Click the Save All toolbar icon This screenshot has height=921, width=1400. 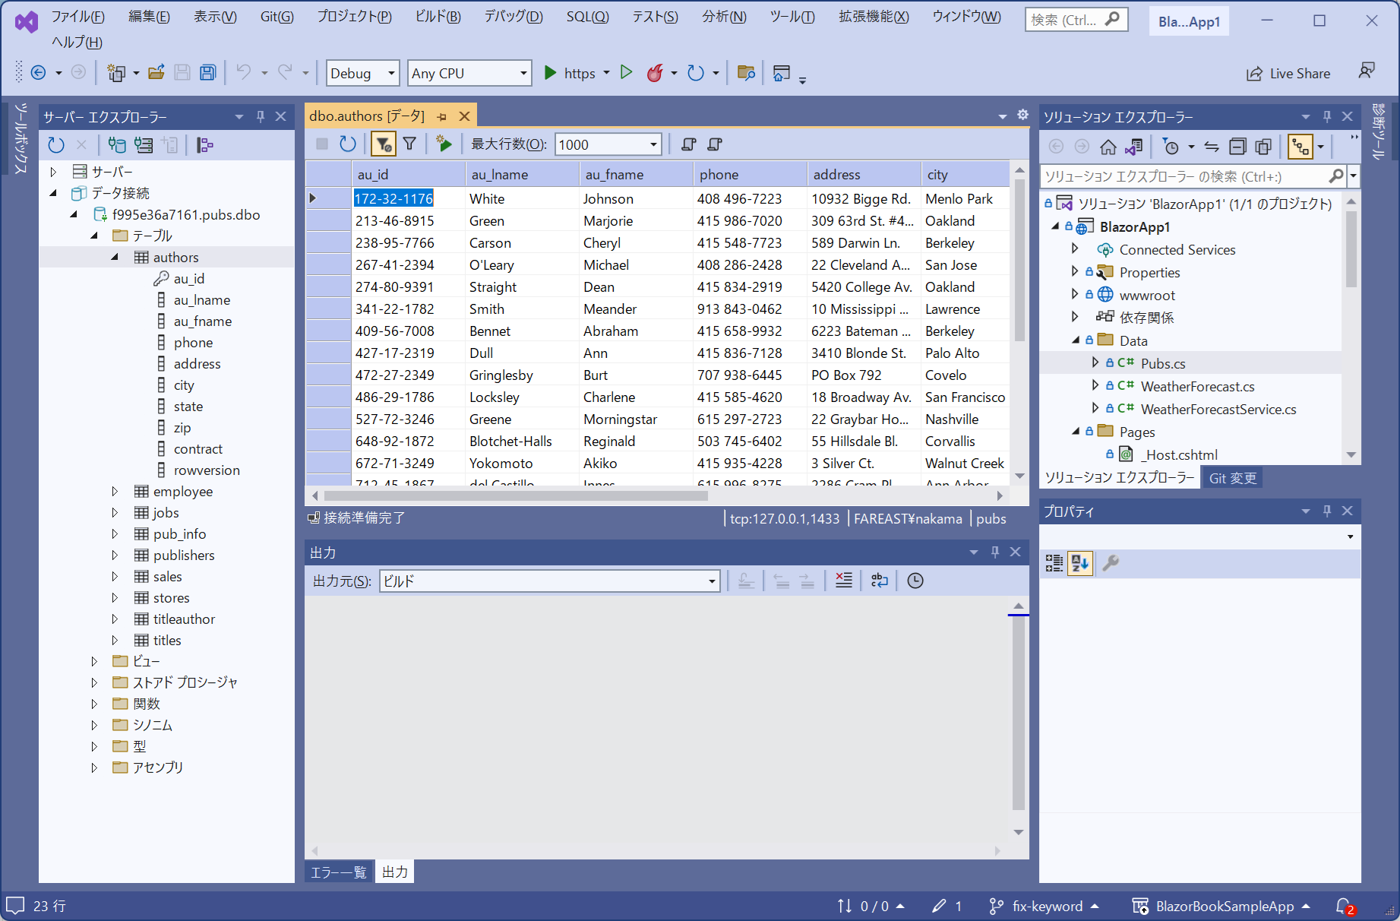click(x=207, y=73)
